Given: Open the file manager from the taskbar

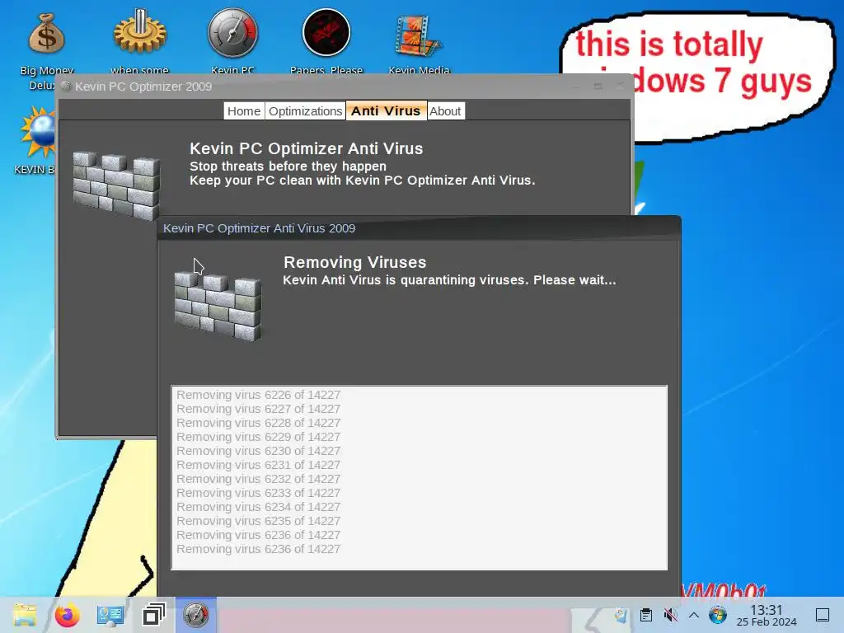Looking at the screenshot, I should coord(25,615).
